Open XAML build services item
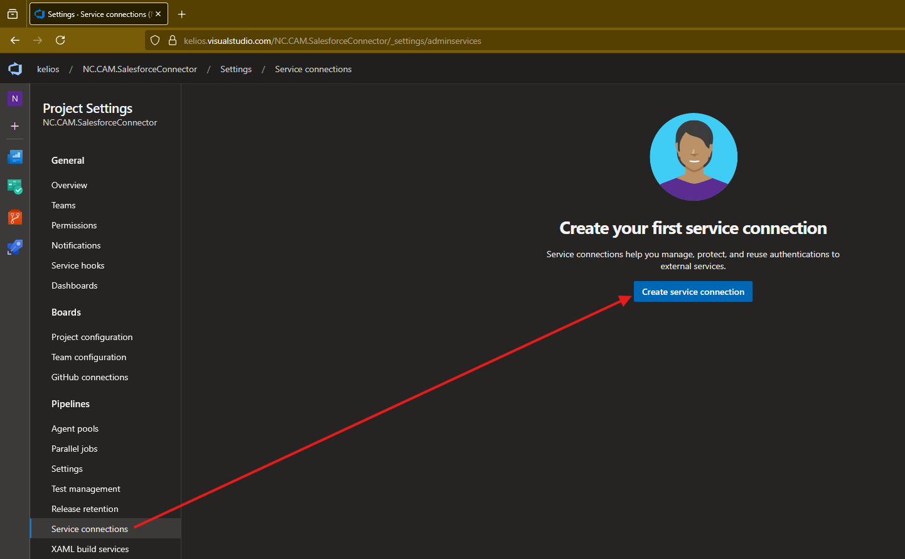Viewport: 905px width, 559px height. click(90, 549)
